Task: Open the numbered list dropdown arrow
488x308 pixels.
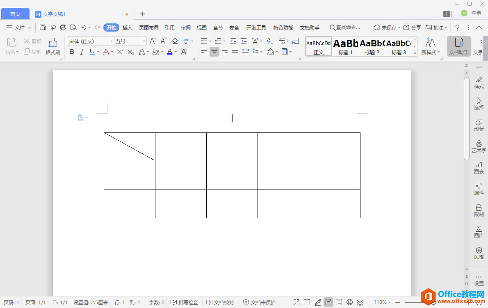Action: pos(224,41)
